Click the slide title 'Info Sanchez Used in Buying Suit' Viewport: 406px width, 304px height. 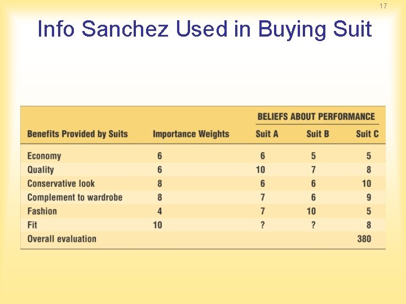(205, 29)
